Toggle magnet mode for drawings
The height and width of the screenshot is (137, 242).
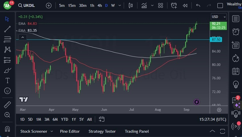click(7, 129)
